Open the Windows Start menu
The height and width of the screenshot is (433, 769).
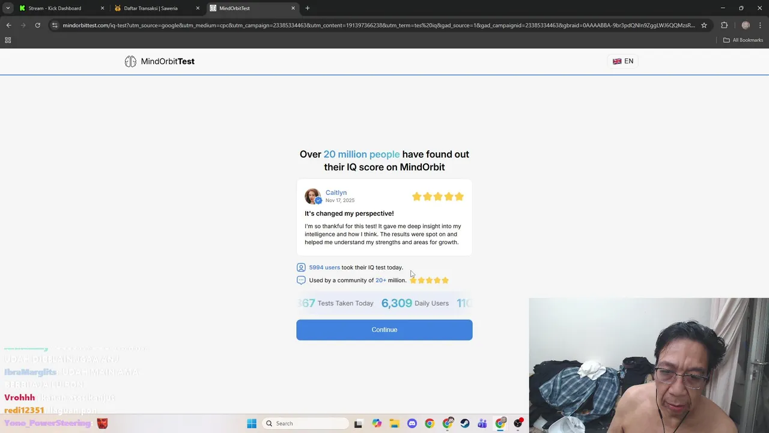pyautogui.click(x=252, y=423)
